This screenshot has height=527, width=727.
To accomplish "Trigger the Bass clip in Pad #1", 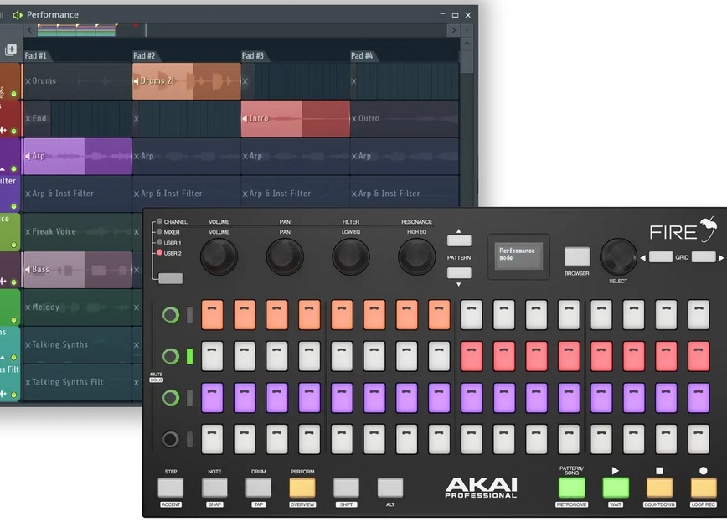I will (x=77, y=270).
